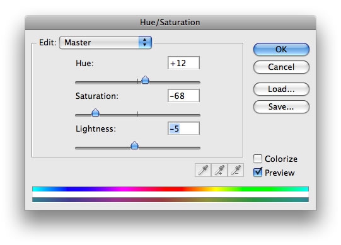Select the Add to Sample eyedropper
The height and width of the screenshot is (245, 341).
[x=219, y=170]
